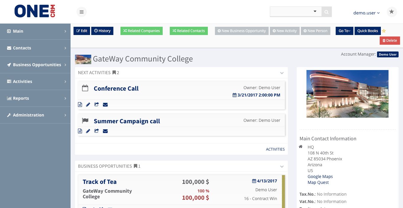Screen dimensions: 403x208
Task: Open the Go To dropdown
Action: (344, 31)
